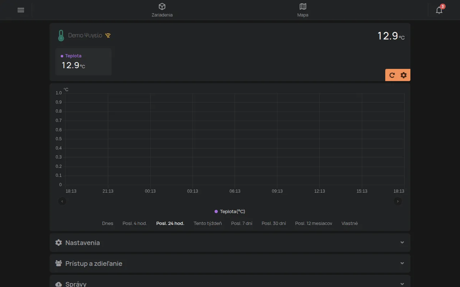
Task: Toggle Teplota(°C) series in chart legend
Action: point(230,212)
